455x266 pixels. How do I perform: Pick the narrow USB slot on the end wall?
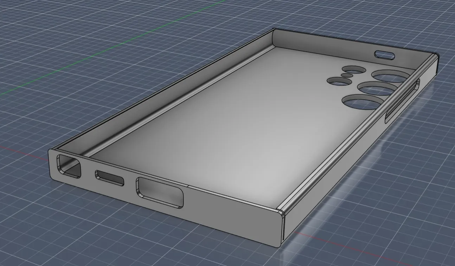click(110, 178)
